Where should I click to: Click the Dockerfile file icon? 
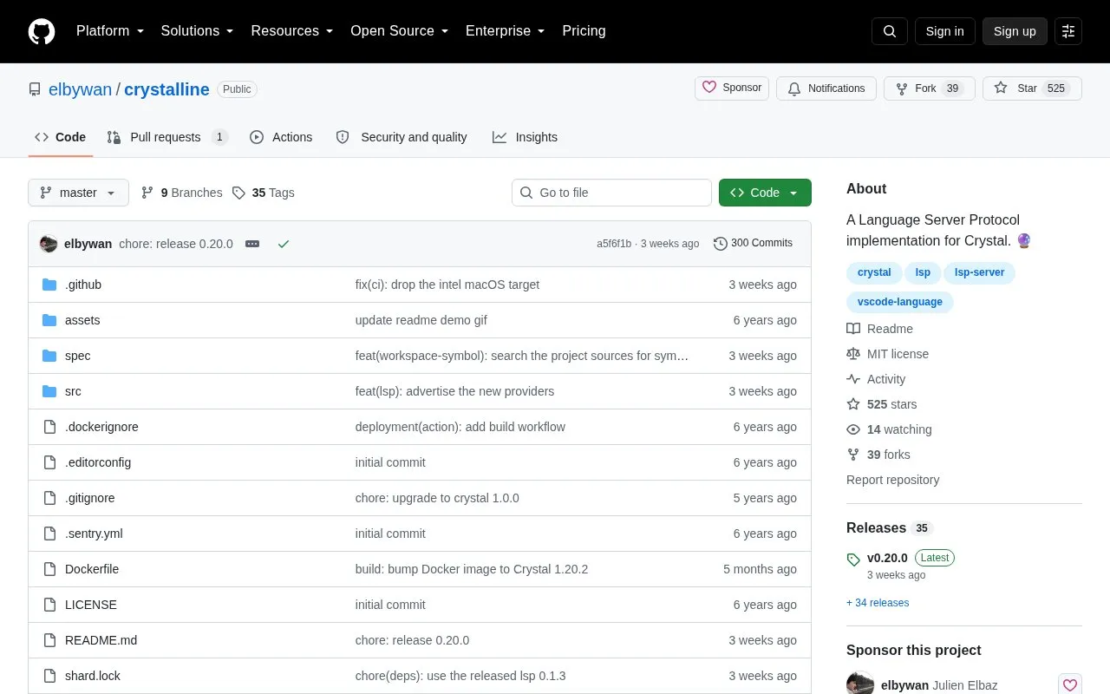(49, 569)
